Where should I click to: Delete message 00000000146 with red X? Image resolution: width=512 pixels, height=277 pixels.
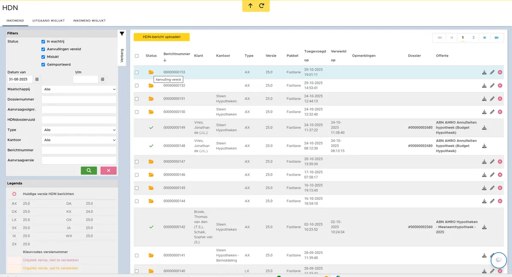(x=500, y=175)
